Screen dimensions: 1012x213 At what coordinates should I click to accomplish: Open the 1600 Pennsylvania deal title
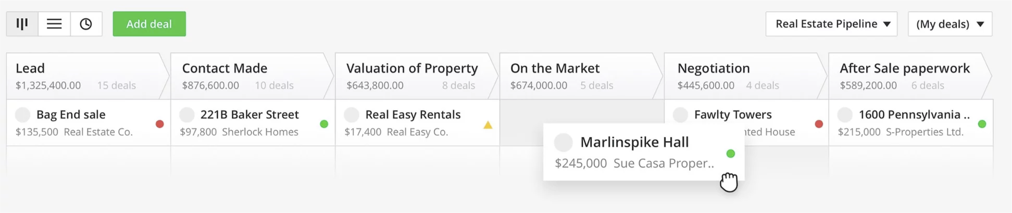pyautogui.click(x=914, y=115)
